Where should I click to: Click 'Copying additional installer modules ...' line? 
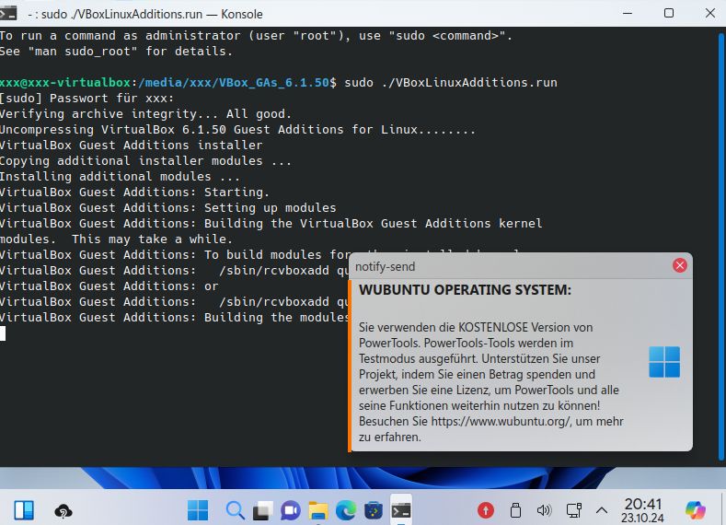145,161
